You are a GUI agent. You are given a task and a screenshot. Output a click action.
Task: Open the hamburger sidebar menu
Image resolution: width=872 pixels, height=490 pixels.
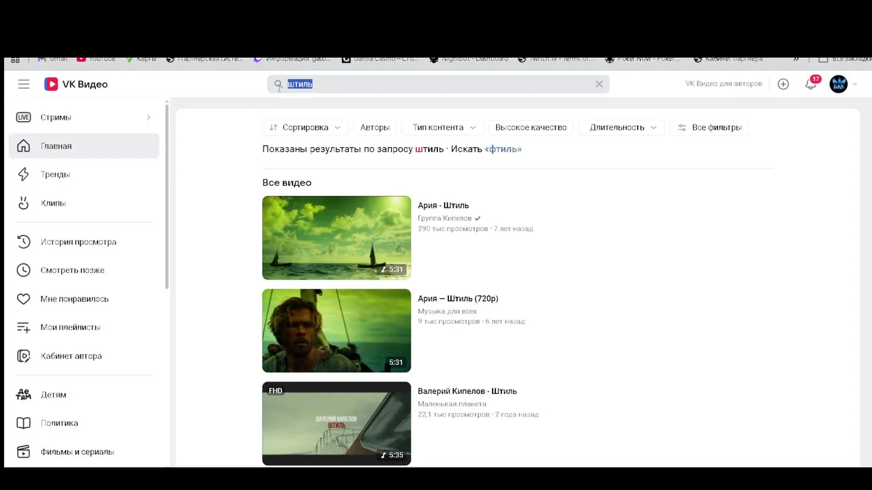[x=24, y=84]
